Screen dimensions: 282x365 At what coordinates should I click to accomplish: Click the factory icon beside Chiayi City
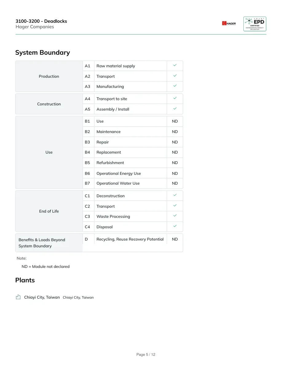[x=18, y=297]
